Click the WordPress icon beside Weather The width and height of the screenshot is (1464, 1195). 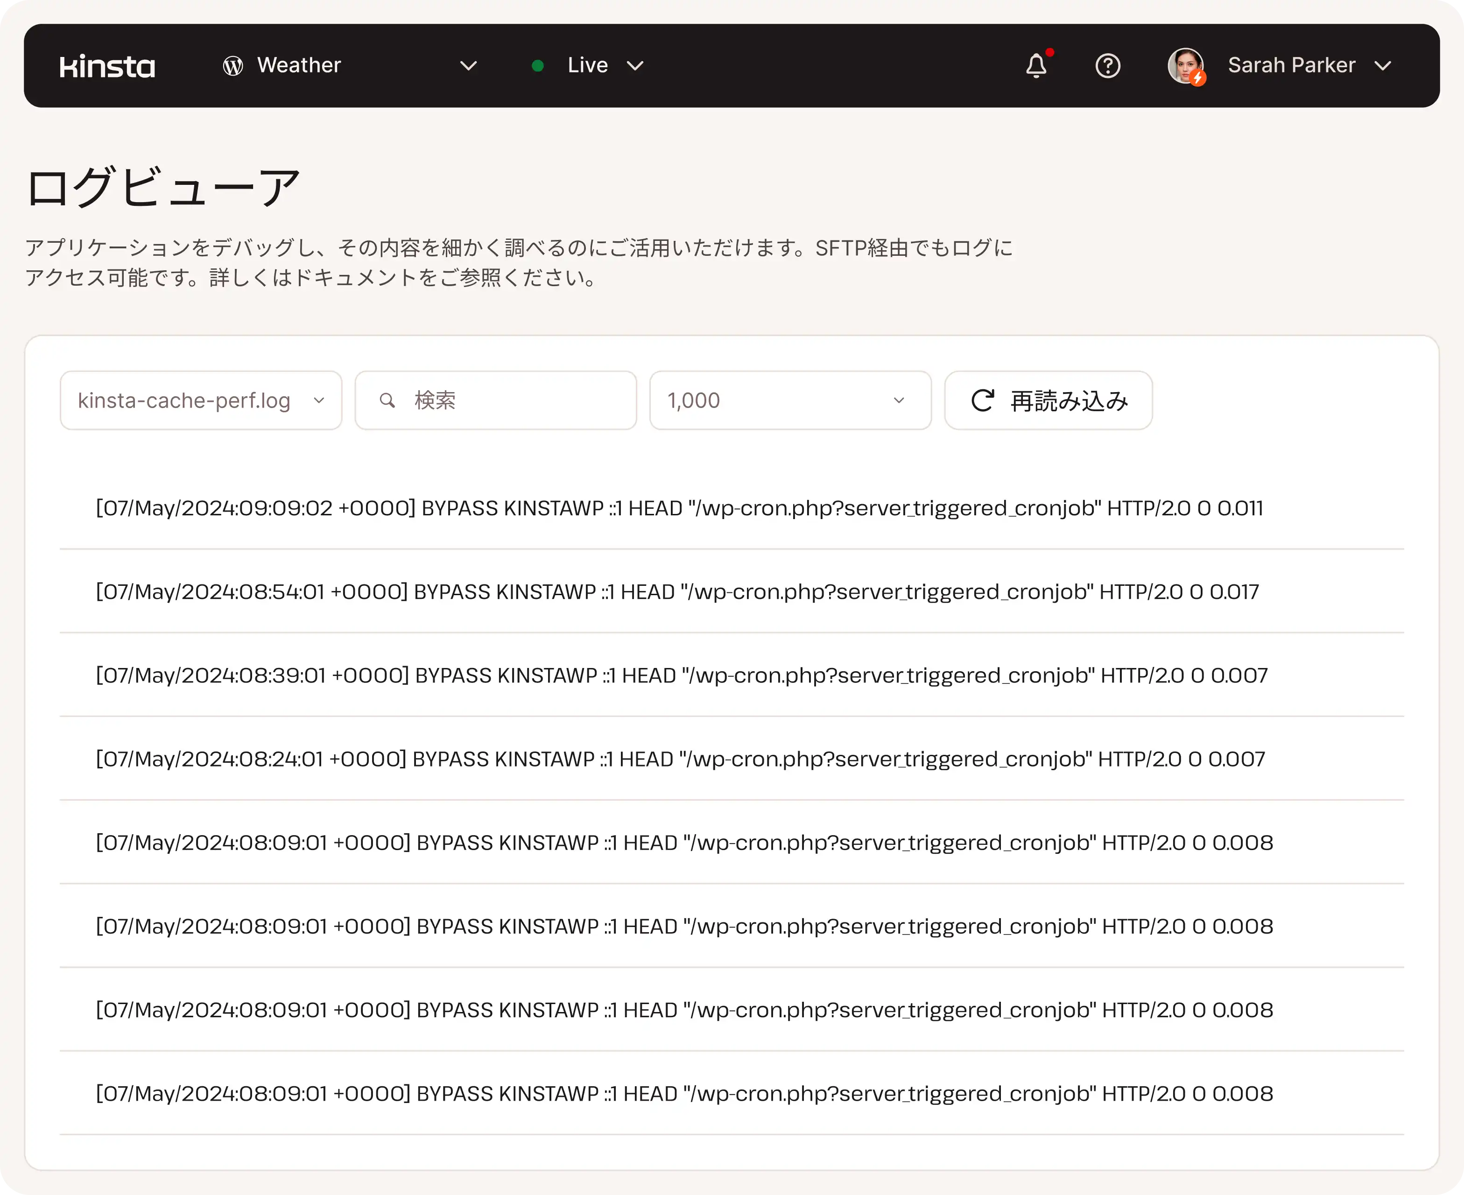tap(232, 66)
